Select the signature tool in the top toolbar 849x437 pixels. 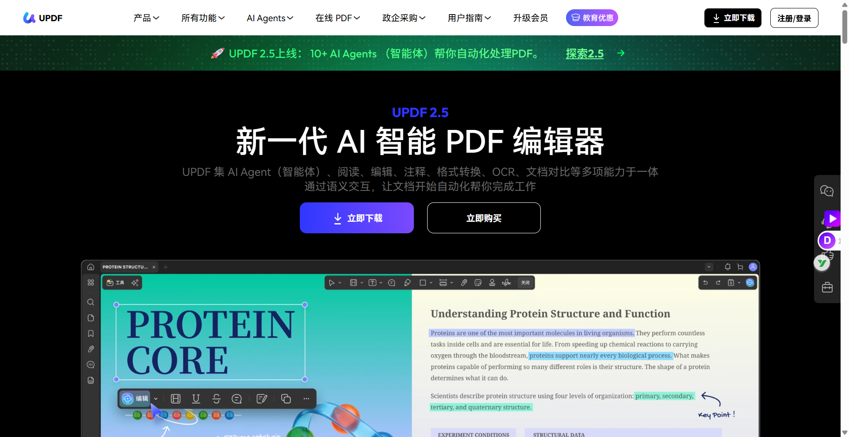506,282
